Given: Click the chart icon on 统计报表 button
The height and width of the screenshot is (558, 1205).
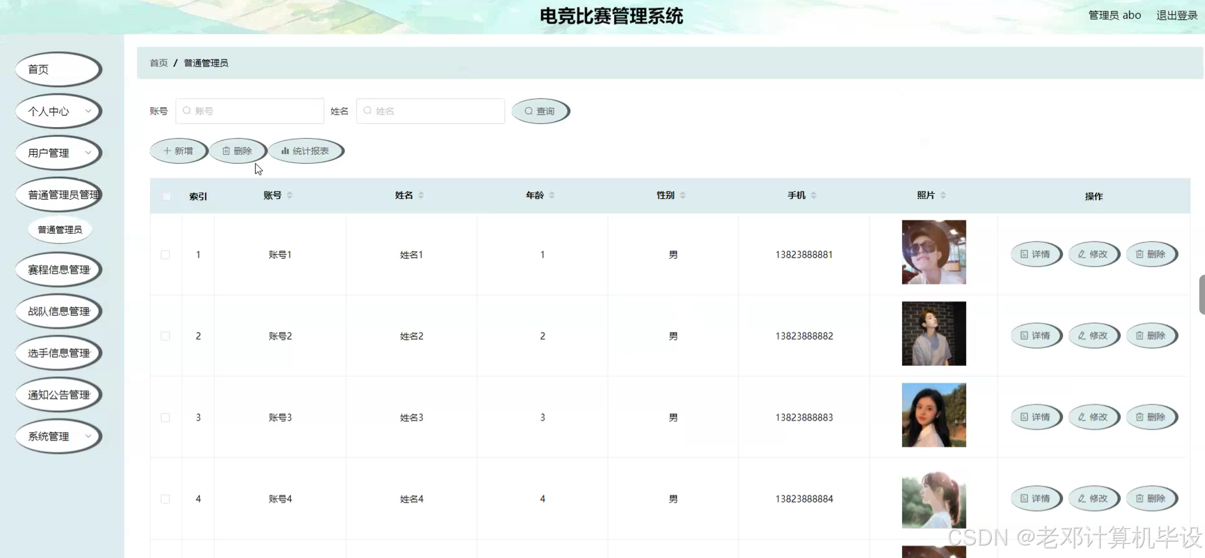Looking at the screenshot, I should [x=285, y=151].
